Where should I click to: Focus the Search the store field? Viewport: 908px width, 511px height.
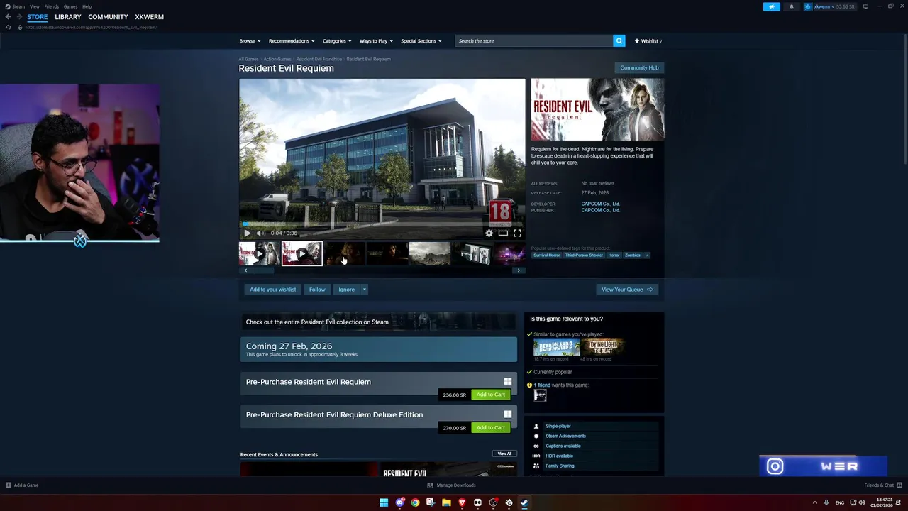(x=533, y=40)
